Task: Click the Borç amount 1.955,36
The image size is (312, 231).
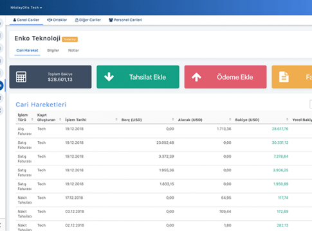Action: pos(167,170)
